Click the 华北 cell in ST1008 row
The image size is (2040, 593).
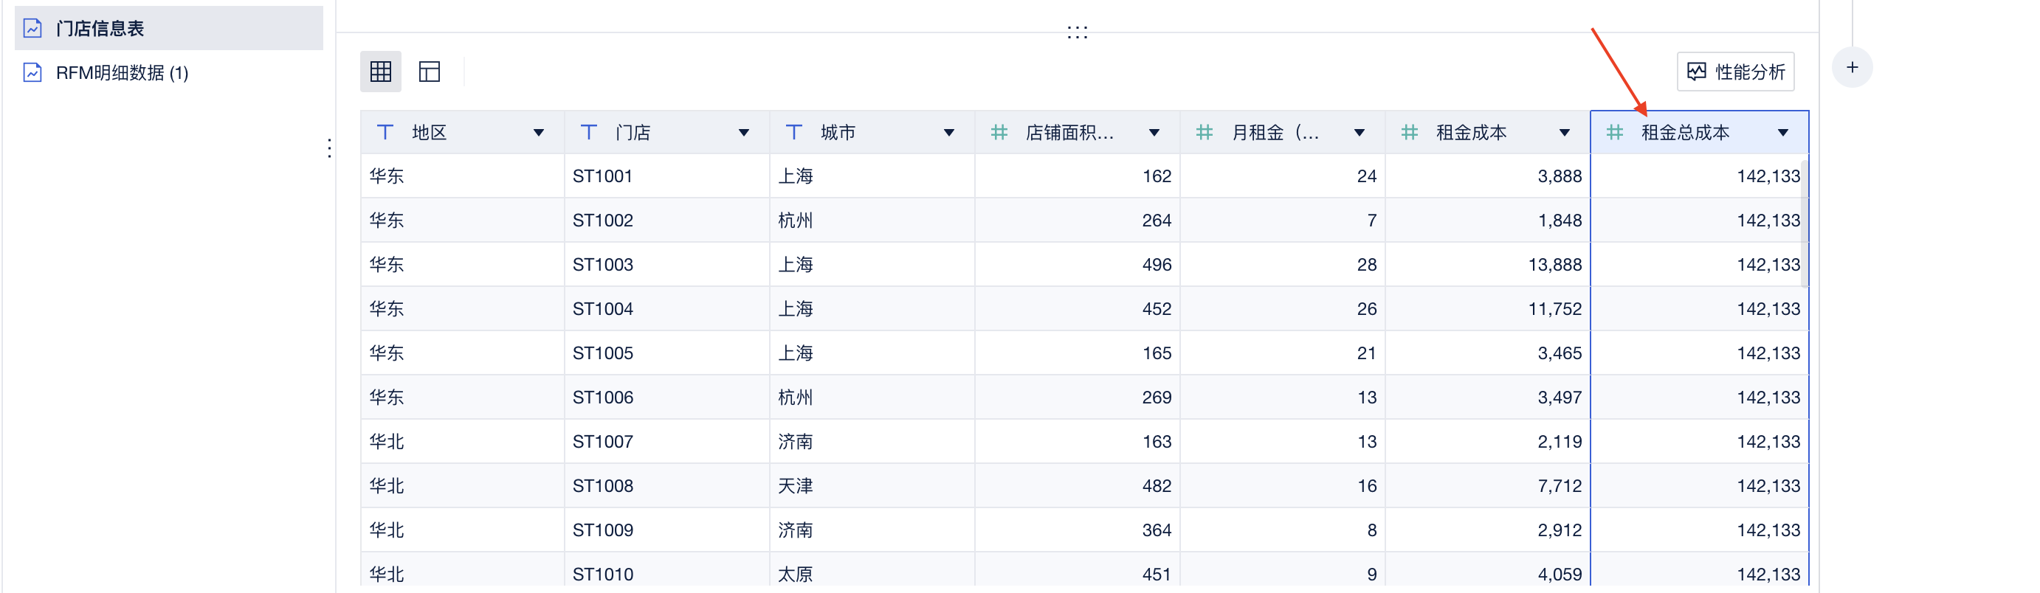(x=463, y=486)
